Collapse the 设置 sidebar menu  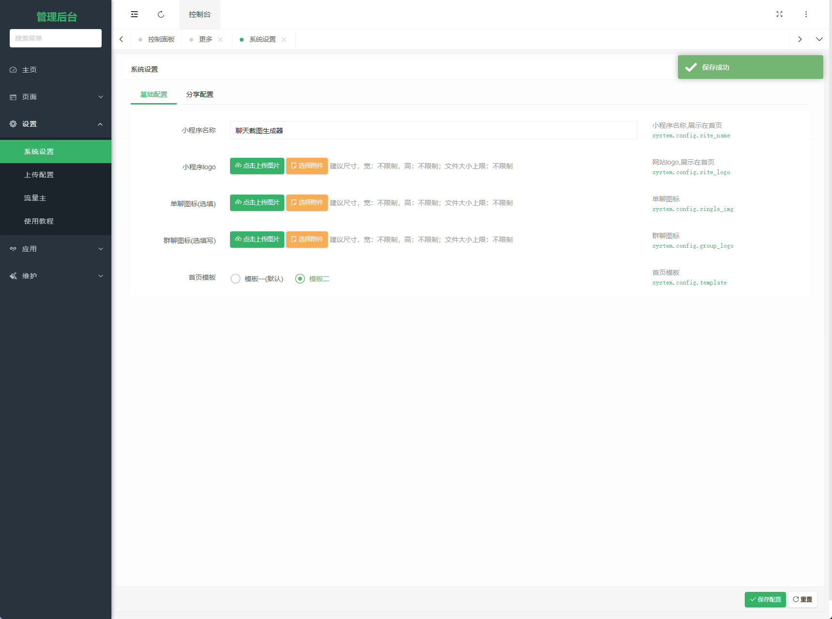click(56, 124)
